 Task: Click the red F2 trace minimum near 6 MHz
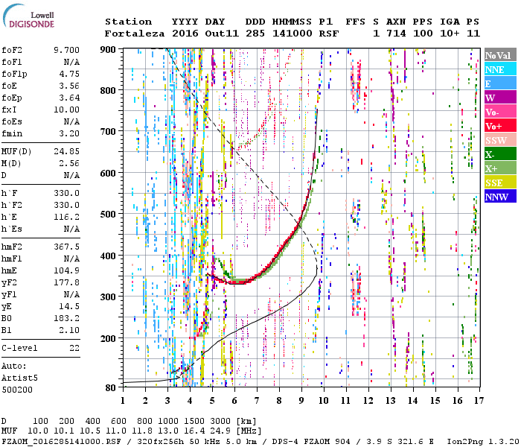(x=238, y=282)
